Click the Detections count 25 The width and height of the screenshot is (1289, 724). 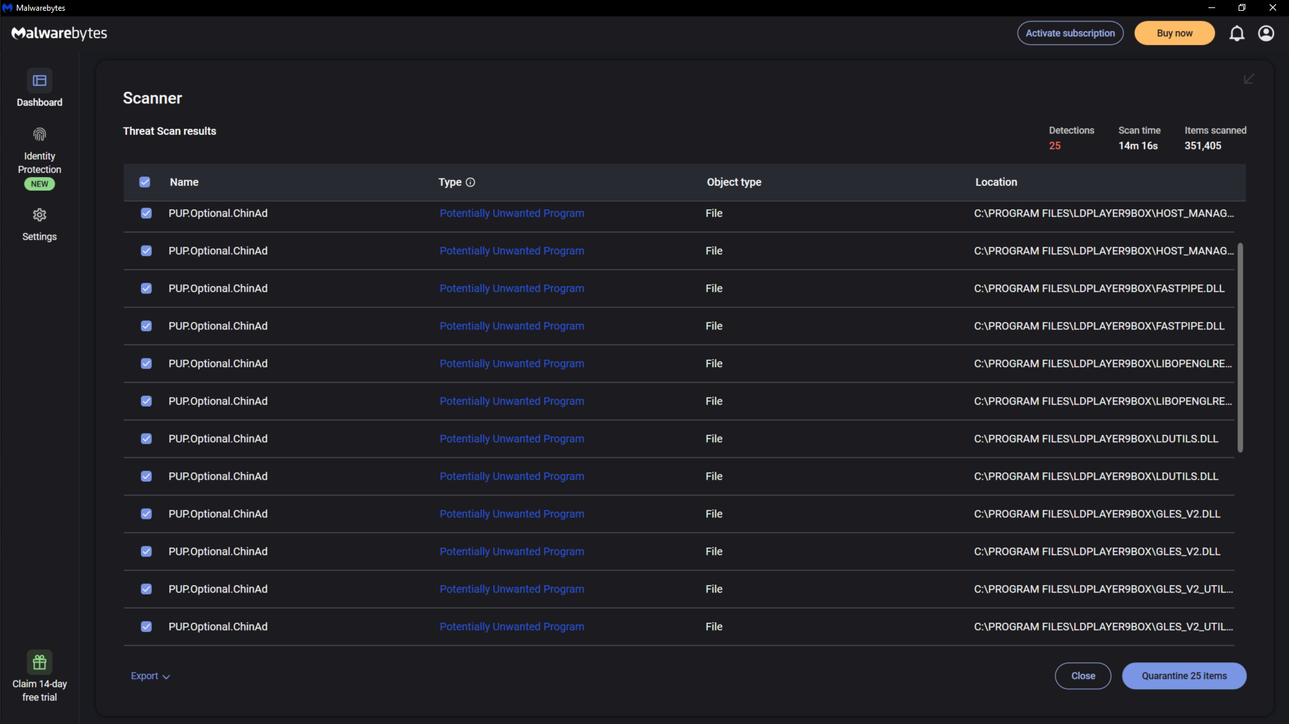pos(1055,146)
